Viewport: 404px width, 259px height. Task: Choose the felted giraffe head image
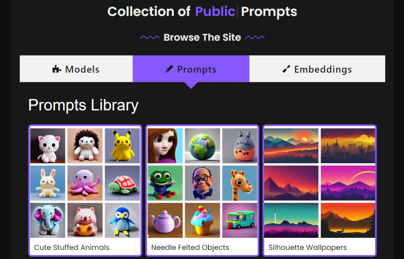[x=240, y=183]
